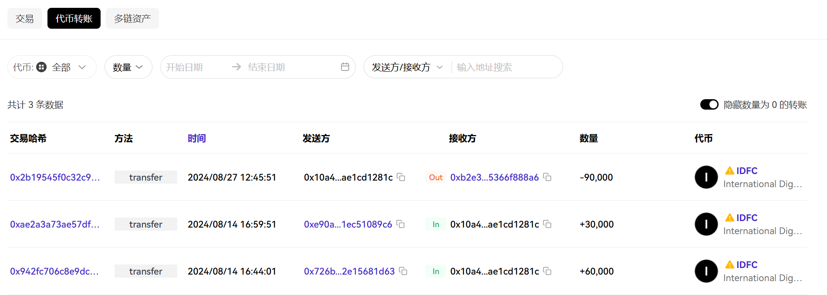827x295 pixels.
Task: Sort by the 时间 column header
Action: pos(196,138)
